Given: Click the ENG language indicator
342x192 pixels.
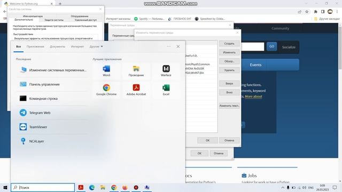Looking at the screenshot, I should (x=311, y=187).
